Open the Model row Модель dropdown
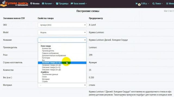This screenshot has width=174, height=97. pyautogui.click(x=62, y=32)
